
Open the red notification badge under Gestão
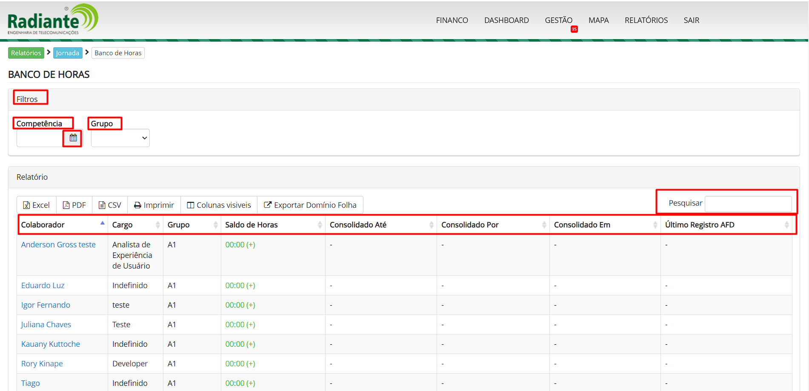pos(574,29)
